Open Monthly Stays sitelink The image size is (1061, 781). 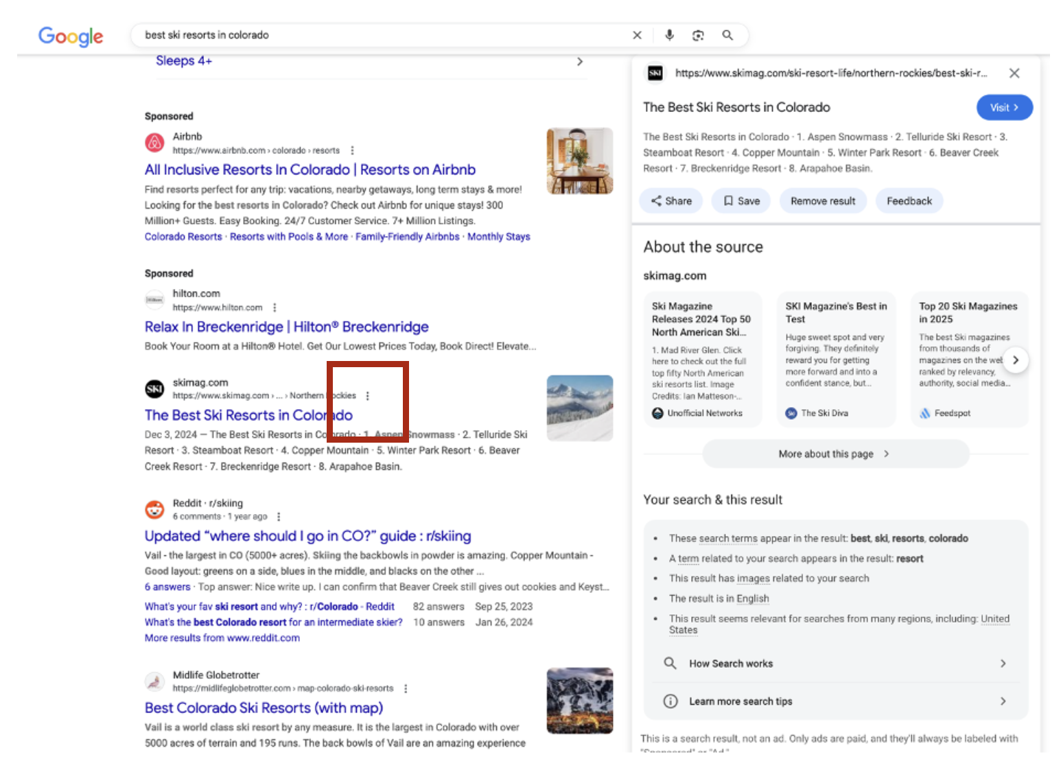point(499,237)
